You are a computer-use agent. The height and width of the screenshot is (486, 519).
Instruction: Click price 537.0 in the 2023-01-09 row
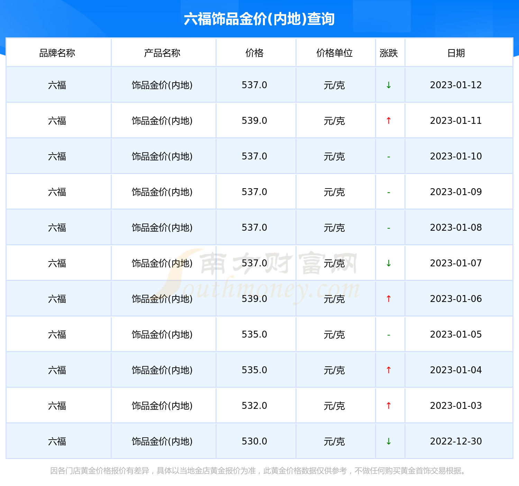click(x=254, y=192)
